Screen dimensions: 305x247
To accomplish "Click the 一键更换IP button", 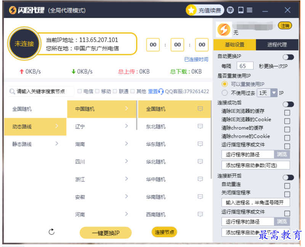I will click(106, 233).
